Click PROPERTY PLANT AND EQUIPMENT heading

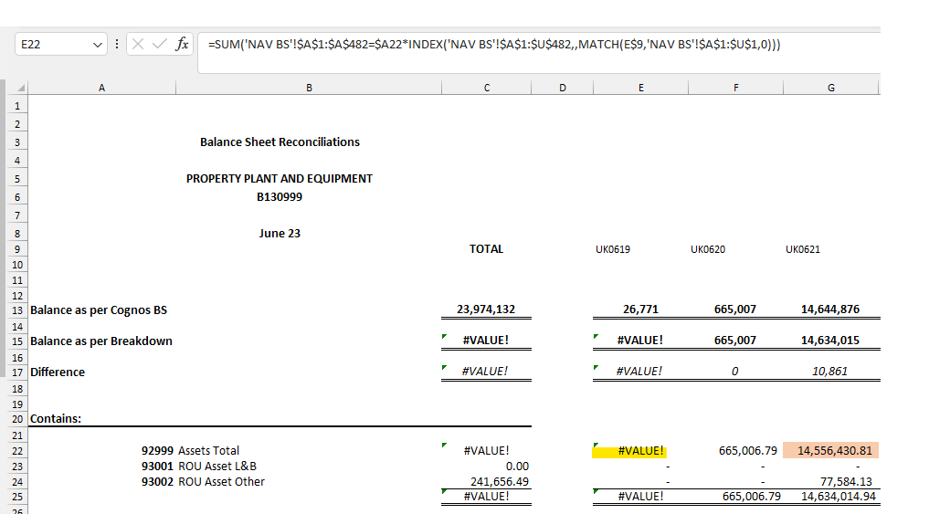tap(279, 179)
